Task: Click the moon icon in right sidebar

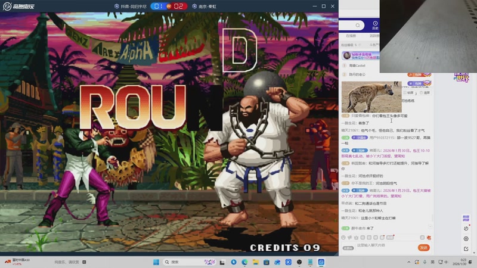Action: (466, 228)
